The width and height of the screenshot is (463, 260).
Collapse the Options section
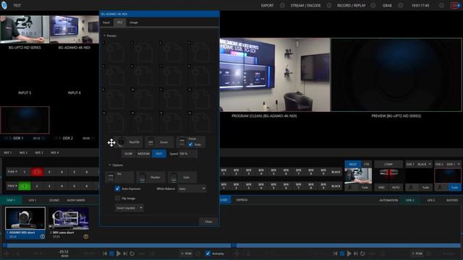point(110,165)
